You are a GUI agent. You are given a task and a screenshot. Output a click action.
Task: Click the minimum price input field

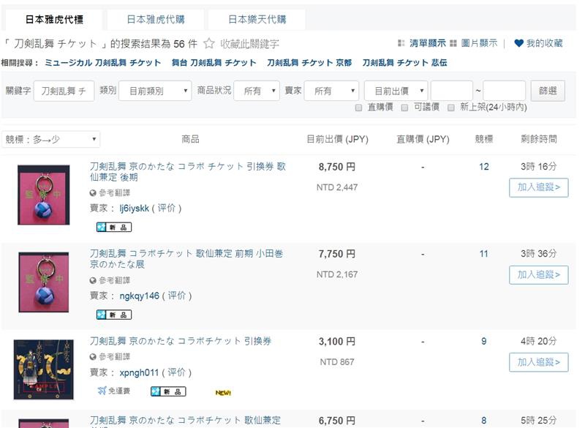452,91
